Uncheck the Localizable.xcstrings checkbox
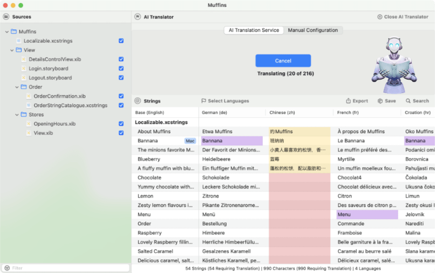Image resolution: width=435 pixels, height=273 pixels. (121, 41)
